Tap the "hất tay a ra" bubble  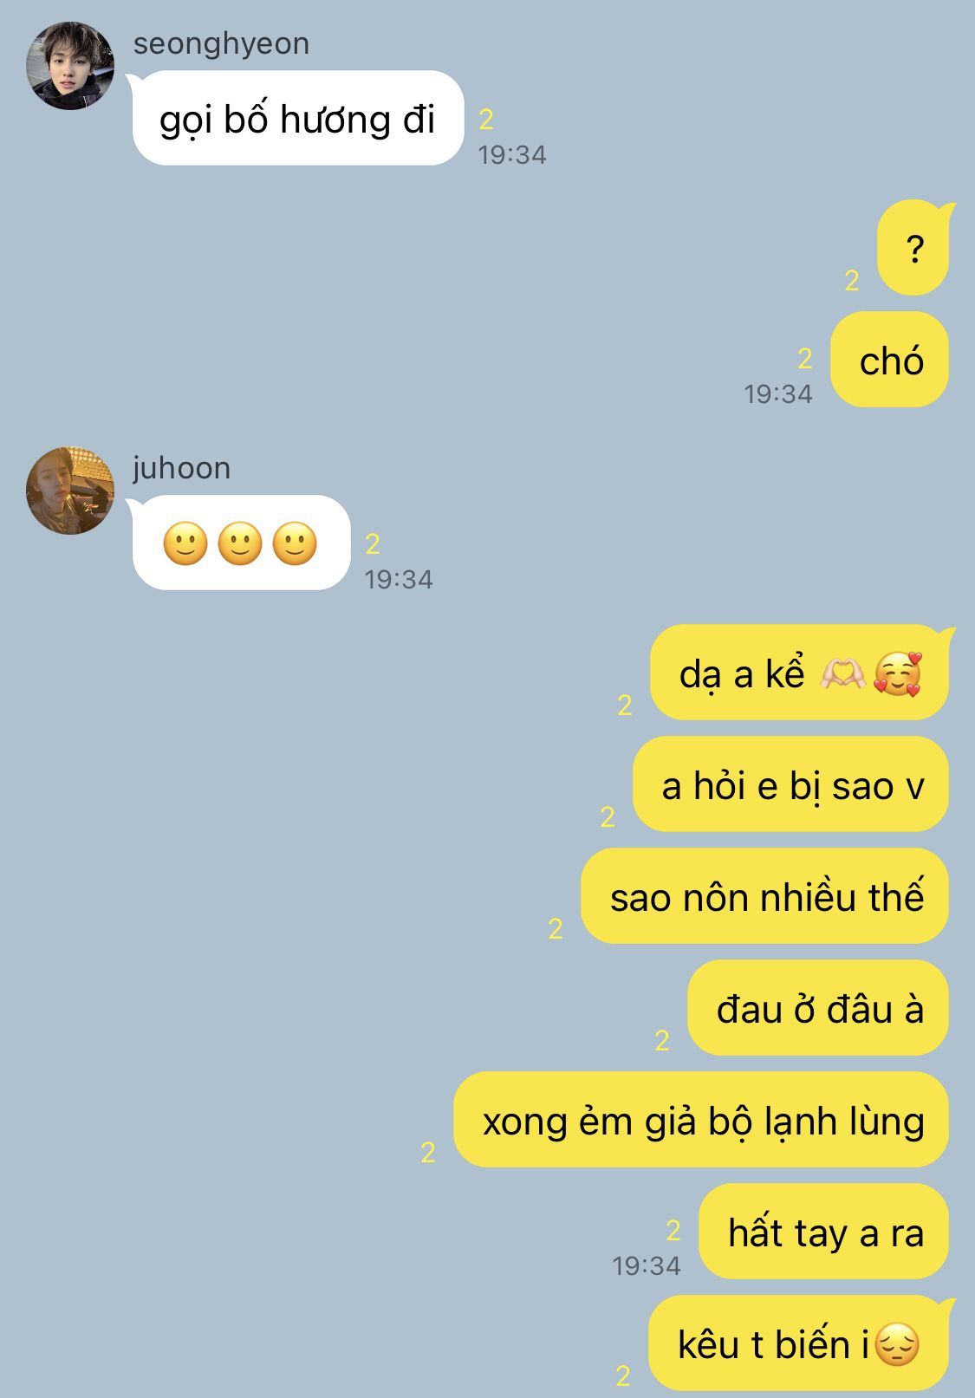click(823, 1232)
